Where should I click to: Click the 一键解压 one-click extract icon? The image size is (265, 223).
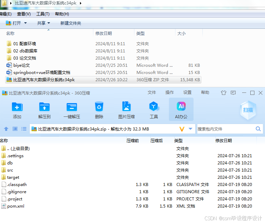72,107
